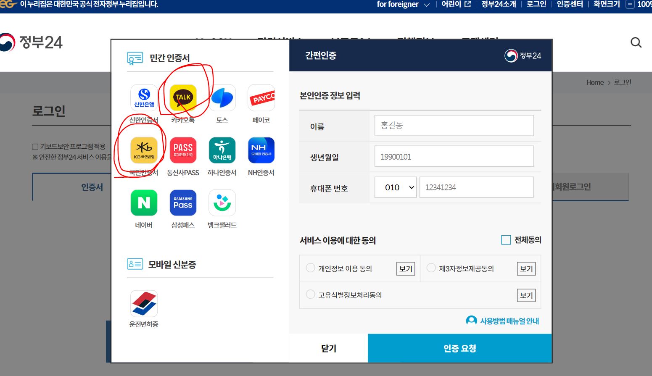
Task: Click the 인증 요청 button
Action: pyautogui.click(x=459, y=348)
